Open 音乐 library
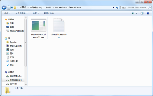153x96 pixels. click(x=12, y=65)
